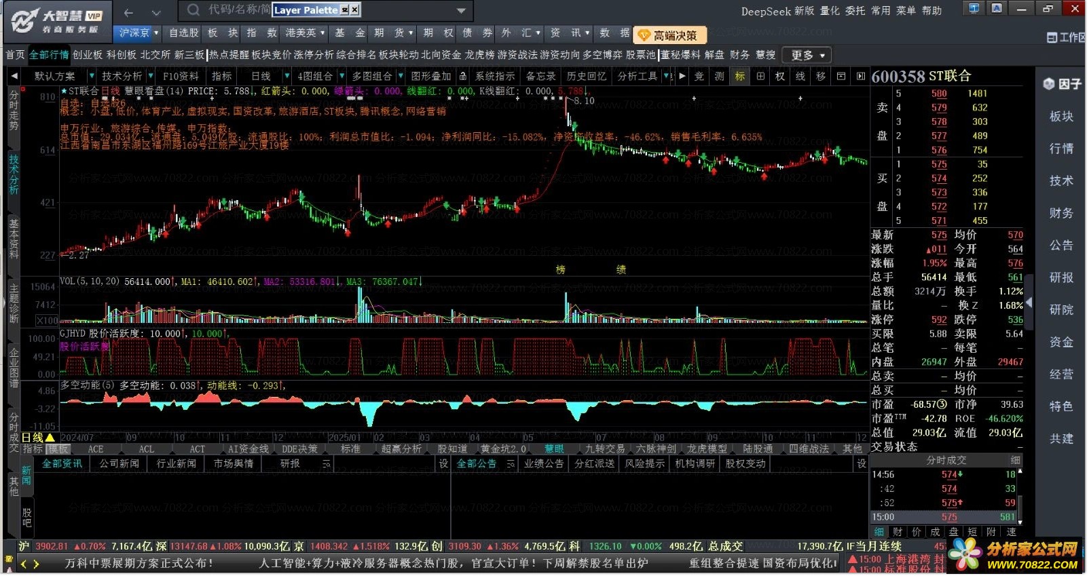This screenshot has height=576, width=1089.
Task: Click the 竞 auction toolbar icon
Action: (699, 76)
